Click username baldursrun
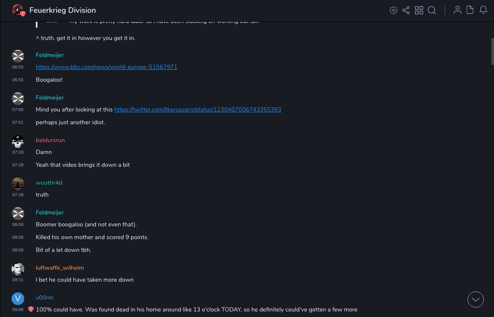 (50, 140)
